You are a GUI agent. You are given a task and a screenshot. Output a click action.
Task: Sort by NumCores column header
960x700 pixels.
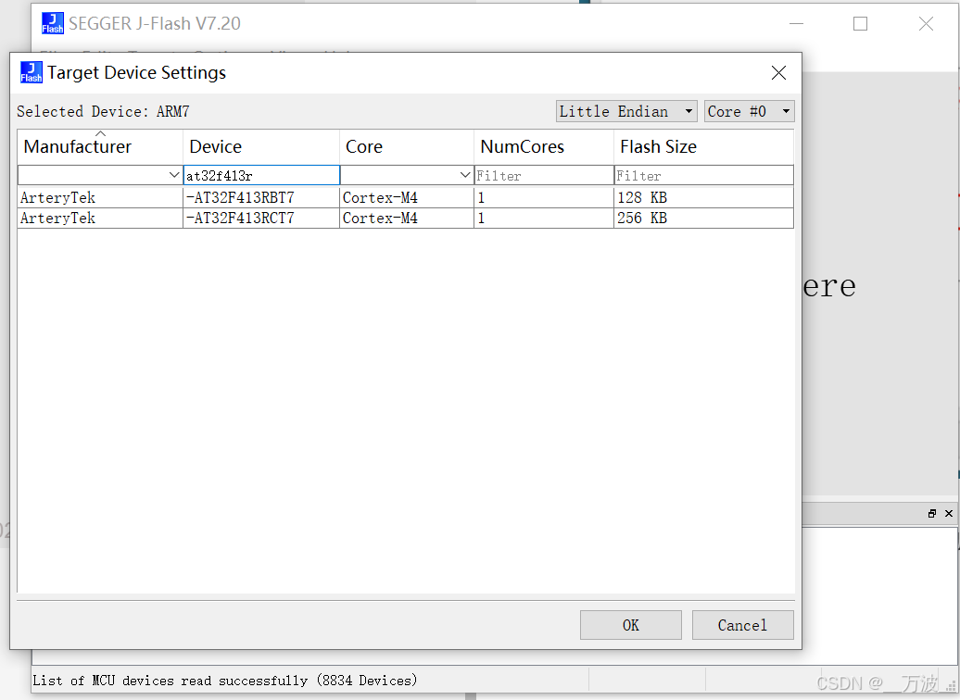click(544, 147)
